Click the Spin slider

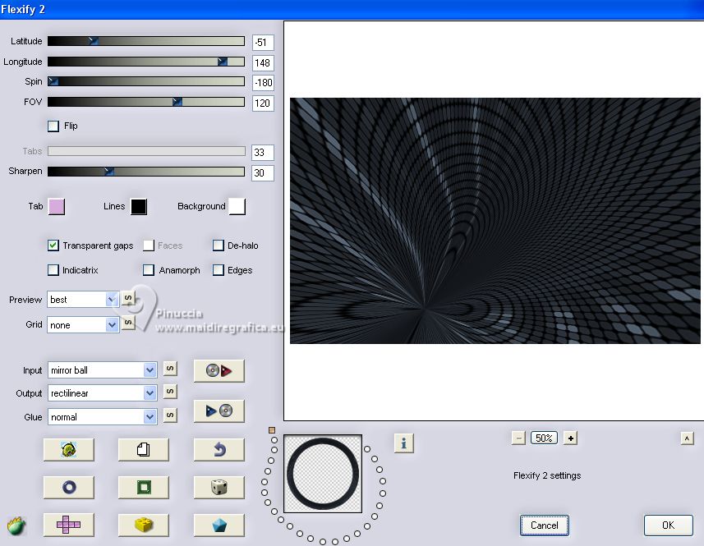click(146, 81)
